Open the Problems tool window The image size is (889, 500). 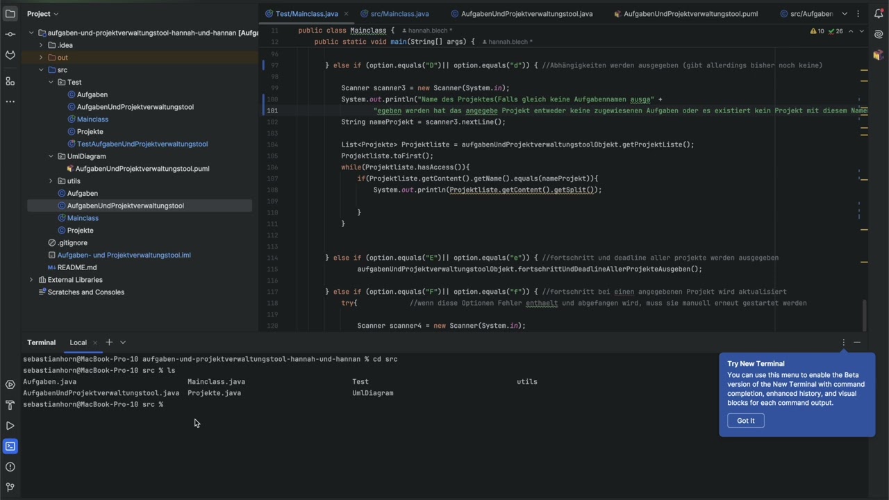click(10, 467)
